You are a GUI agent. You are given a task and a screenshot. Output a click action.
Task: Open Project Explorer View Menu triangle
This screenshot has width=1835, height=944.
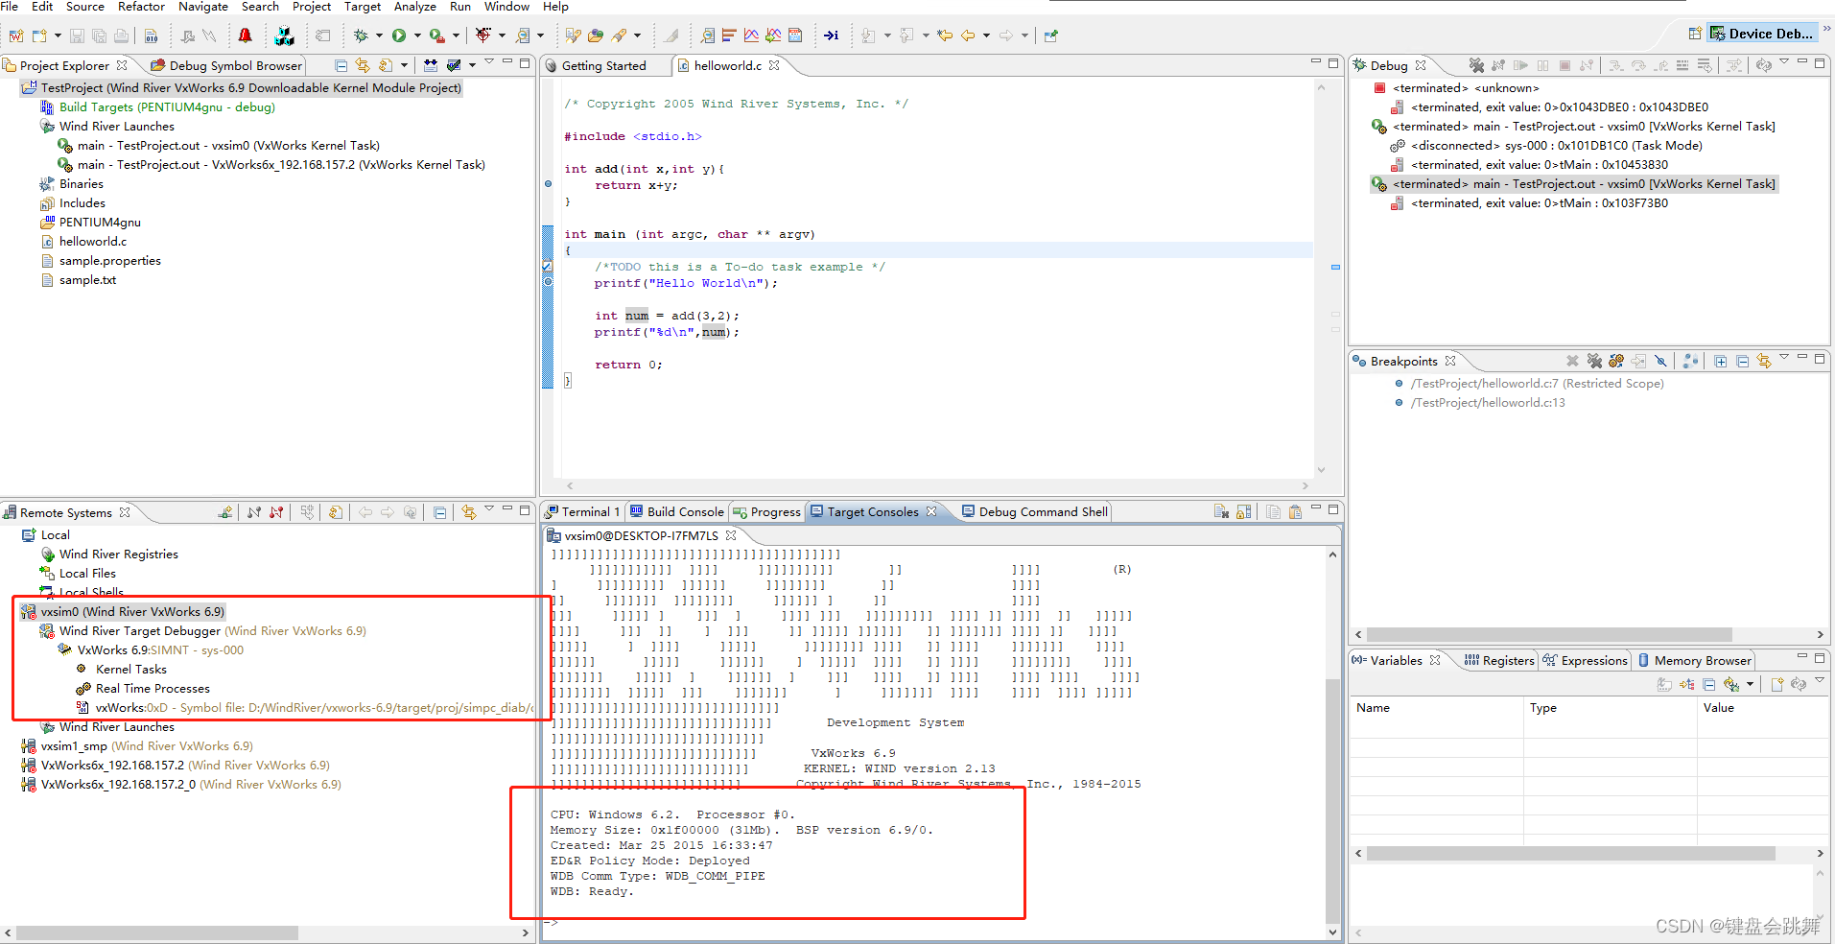point(489,62)
